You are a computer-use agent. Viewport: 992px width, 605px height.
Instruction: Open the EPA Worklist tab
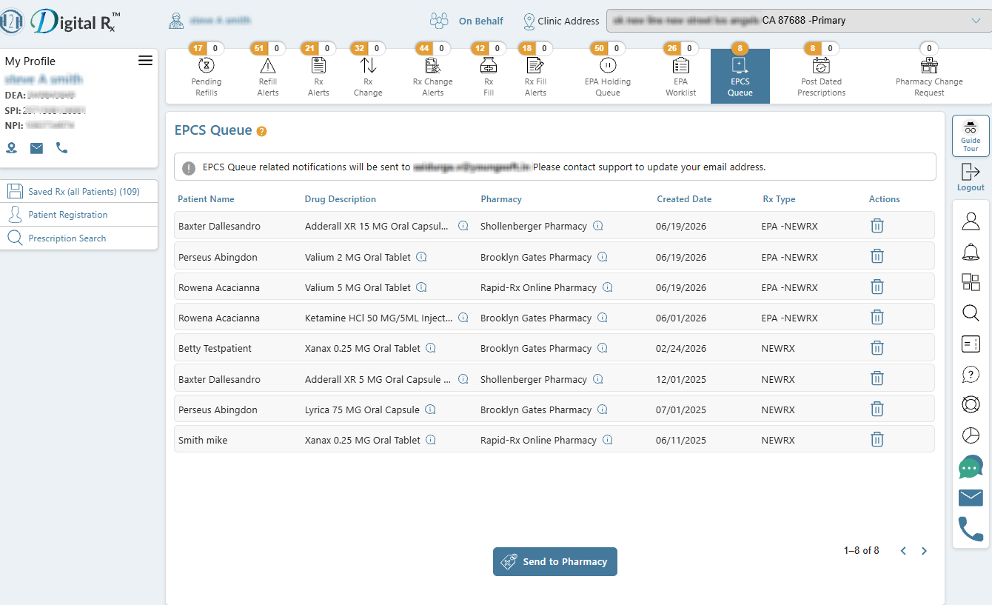680,76
